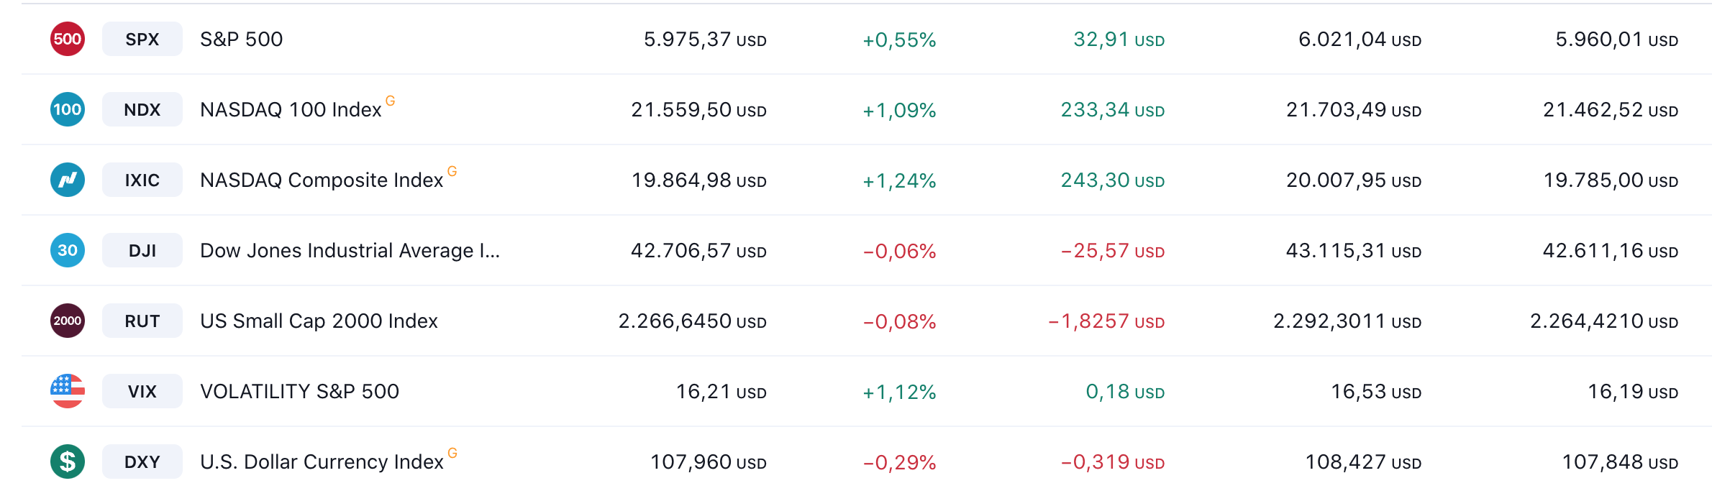Screen dimensions: 1712x496
Task: Click the DXY price 107,960 USD cell
Action: (x=708, y=461)
